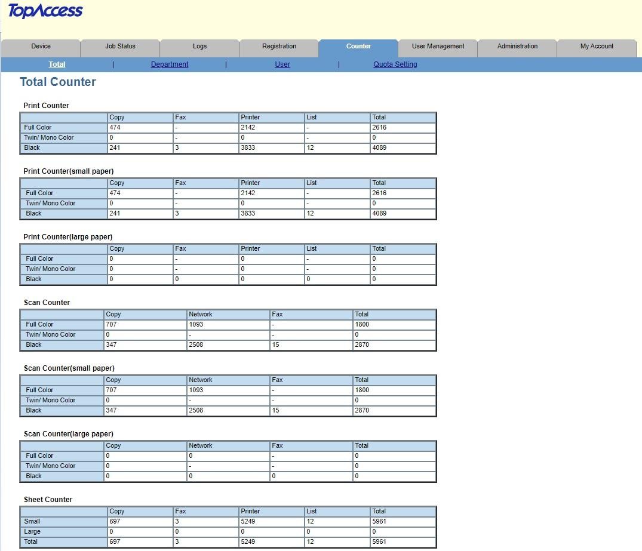Open the Device tab
Image resolution: width=642 pixels, height=551 pixels.
tap(41, 46)
